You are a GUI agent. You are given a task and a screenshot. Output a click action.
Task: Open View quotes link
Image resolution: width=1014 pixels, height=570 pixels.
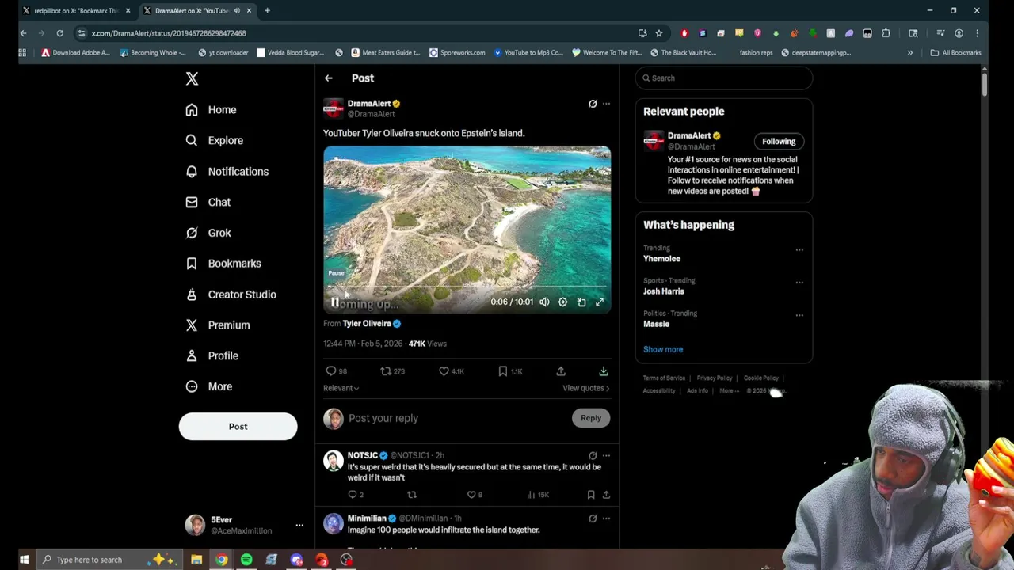585,388
